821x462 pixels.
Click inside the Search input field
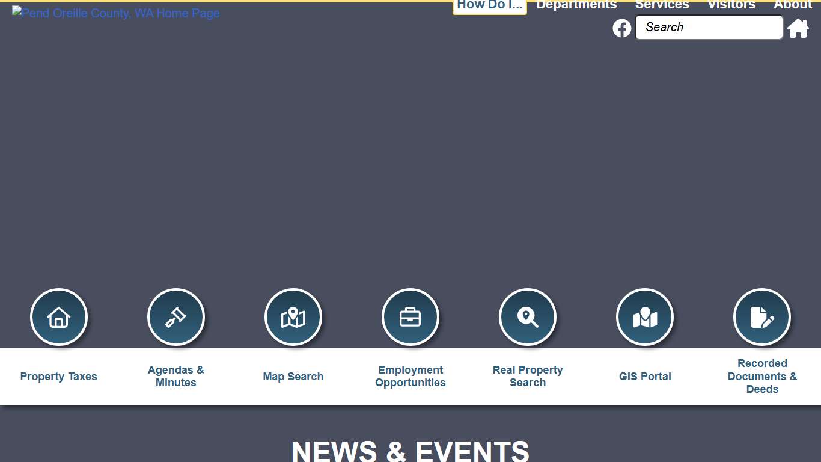708,27
